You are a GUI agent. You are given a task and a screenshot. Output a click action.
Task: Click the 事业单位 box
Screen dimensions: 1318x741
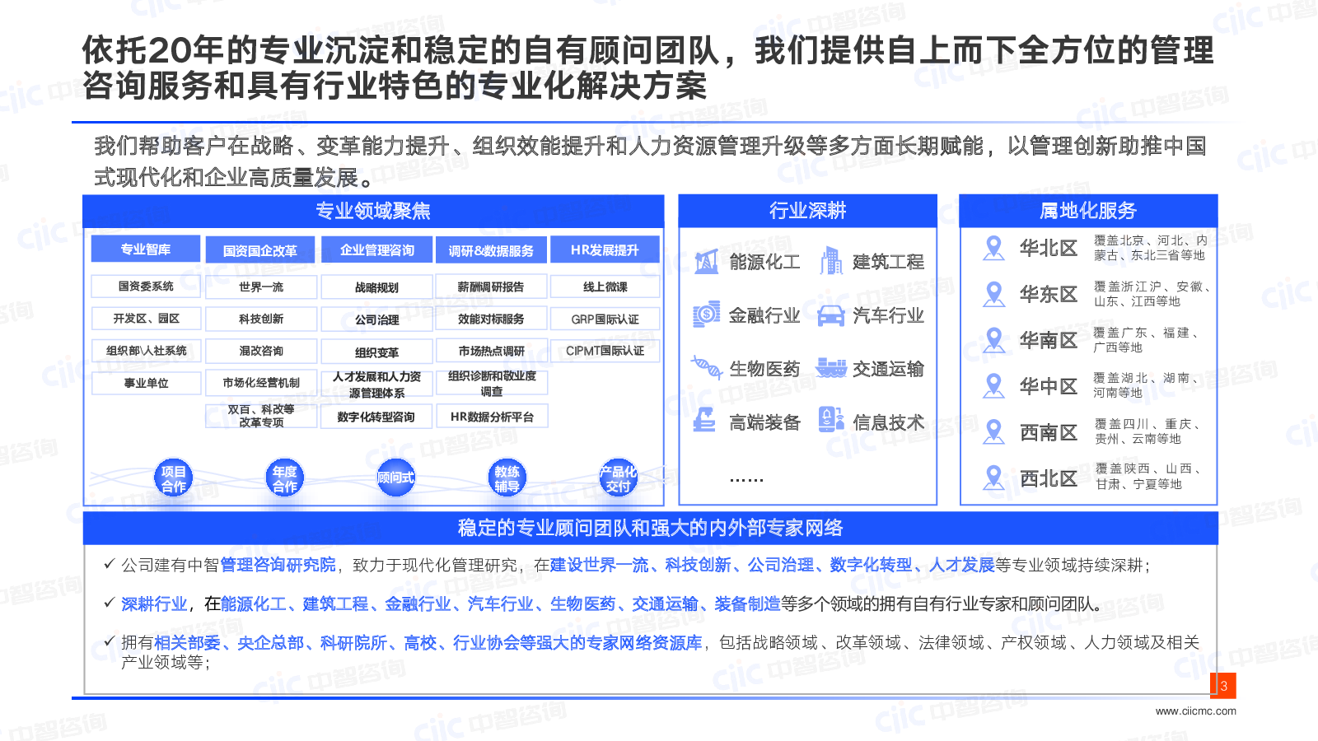pos(146,383)
